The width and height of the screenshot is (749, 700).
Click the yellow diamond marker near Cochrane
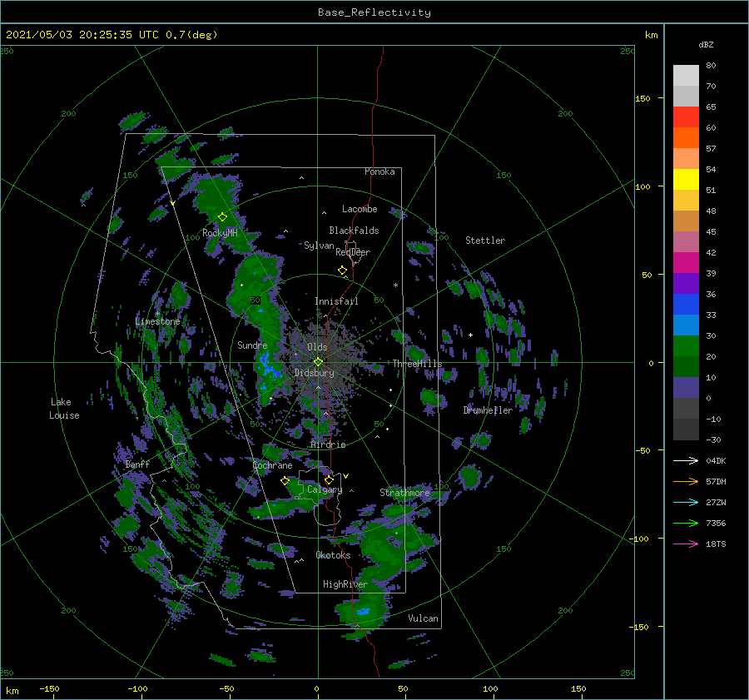[x=285, y=480]
